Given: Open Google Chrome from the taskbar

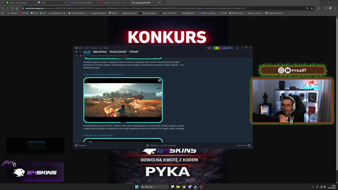Looking at the screenshot, I should 184,187.
